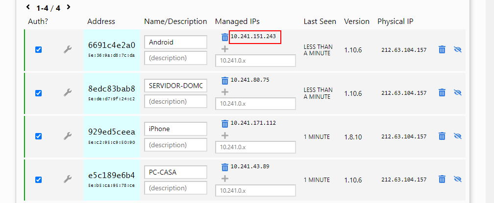The height and width of the screenshot is (203, 494).
Task: Delete managed IP 10.241.151.243
Action: coord(224,37)
